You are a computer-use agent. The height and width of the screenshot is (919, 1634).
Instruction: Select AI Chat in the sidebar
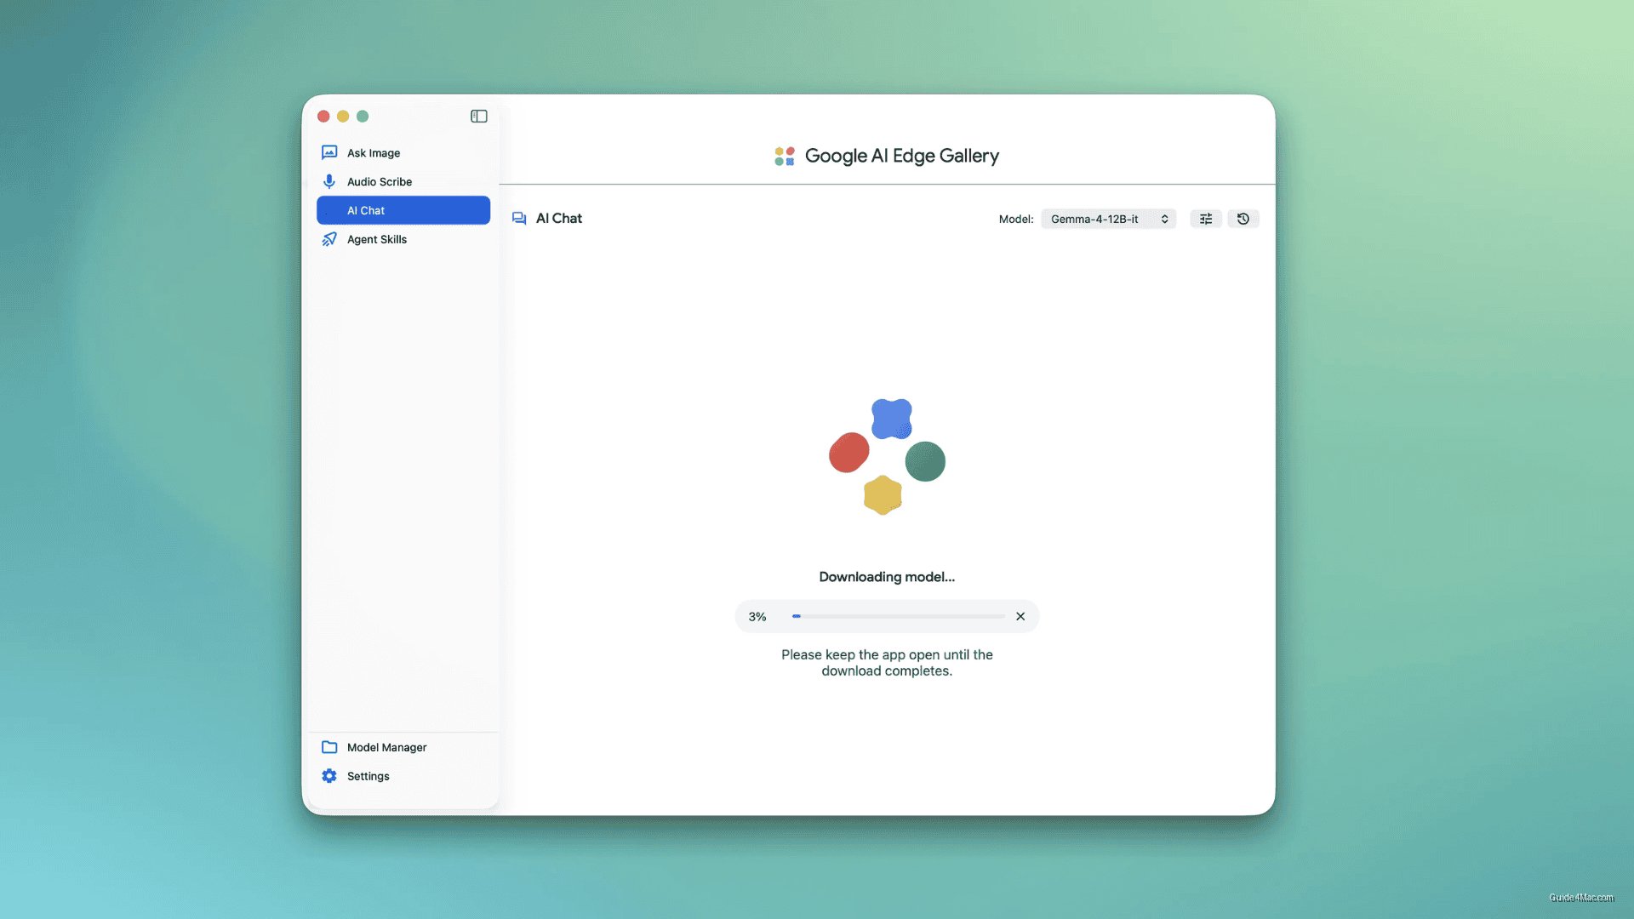click(x=403, y=211)
